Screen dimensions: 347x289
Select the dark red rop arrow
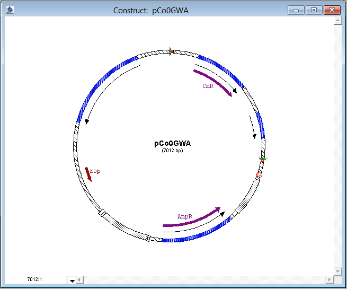(88, 174)
